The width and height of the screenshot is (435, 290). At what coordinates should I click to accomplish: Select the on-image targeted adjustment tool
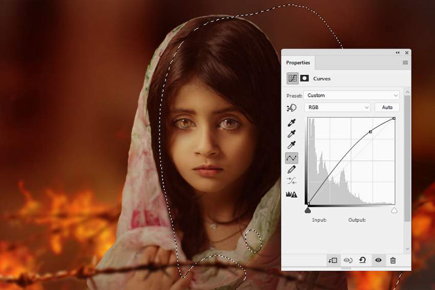(291, 108)
